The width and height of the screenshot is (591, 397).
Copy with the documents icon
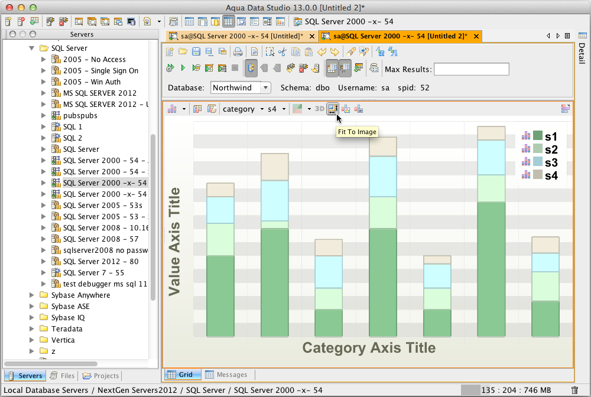(295, 51)
